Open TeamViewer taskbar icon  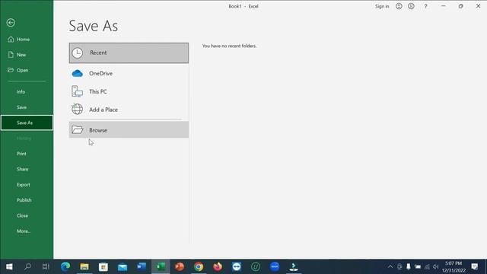click(x=237, y=266)
